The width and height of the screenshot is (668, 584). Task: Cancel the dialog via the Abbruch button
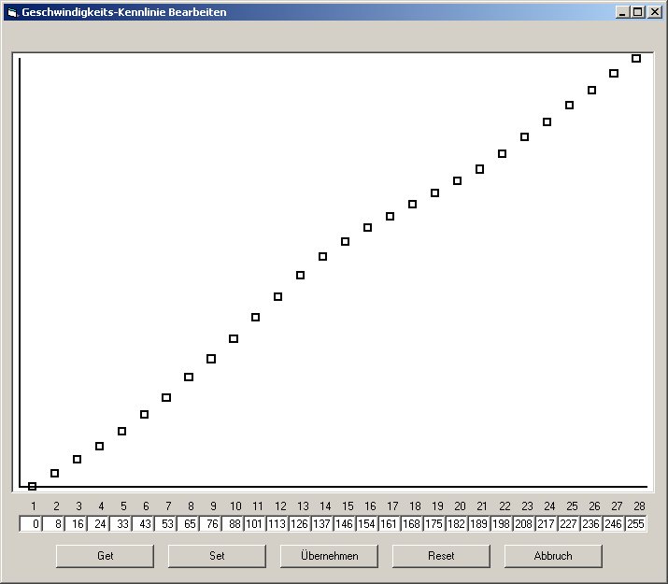click(x=553, y=556)
